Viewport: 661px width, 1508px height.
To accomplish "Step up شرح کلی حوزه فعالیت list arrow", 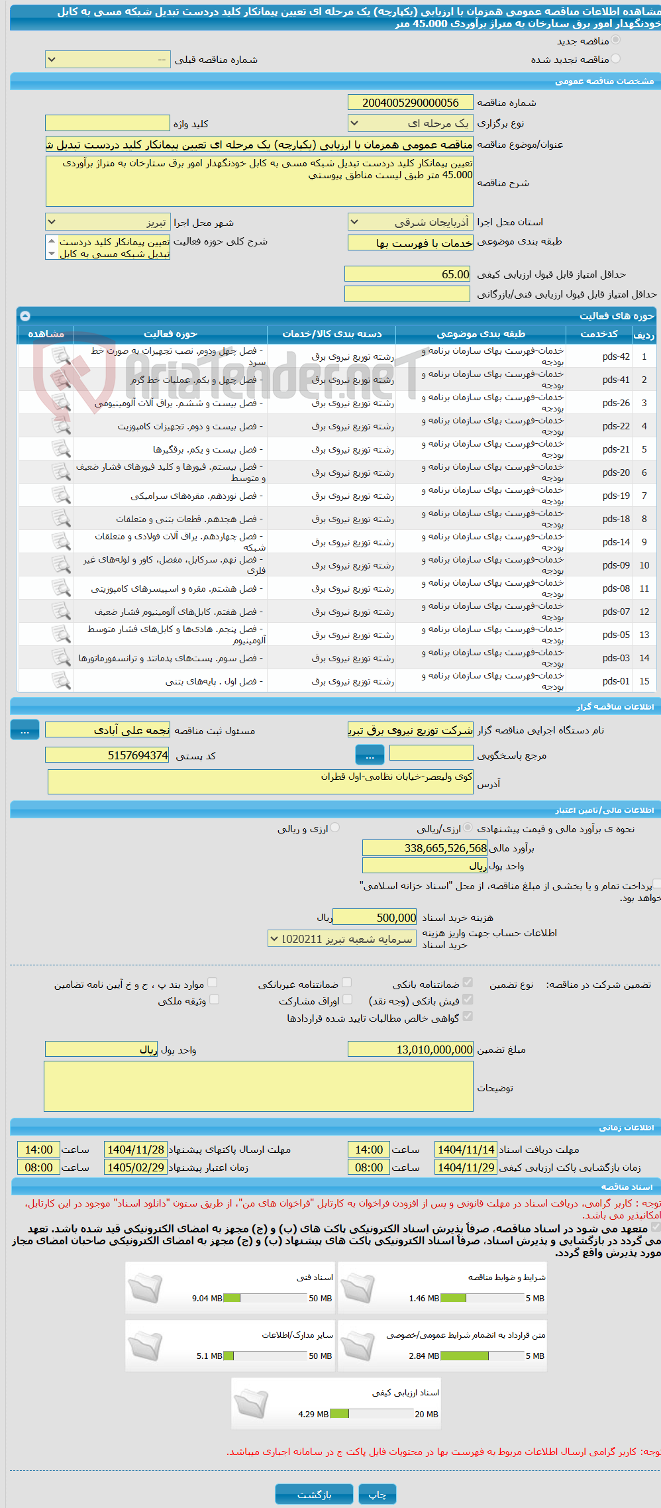I will [52, 241].
